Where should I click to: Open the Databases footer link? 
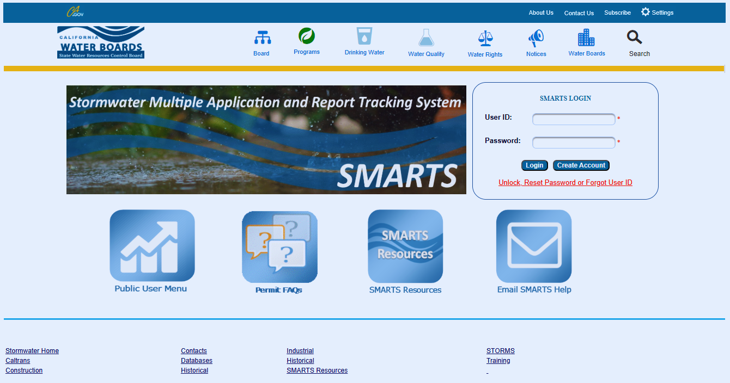pos(197,361)
